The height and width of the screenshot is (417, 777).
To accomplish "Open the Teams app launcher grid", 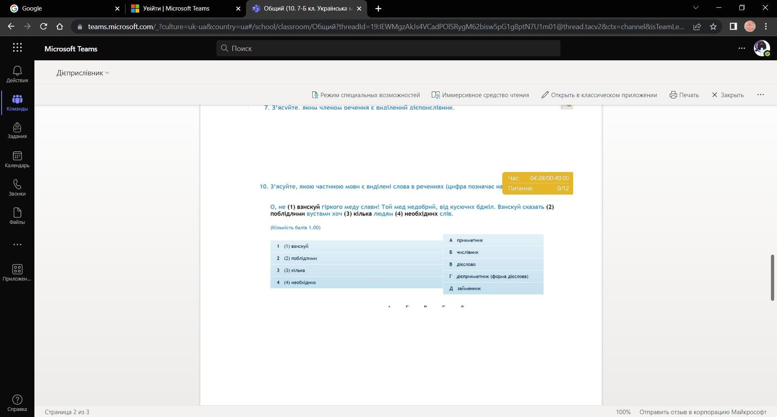I will point(17,48).
